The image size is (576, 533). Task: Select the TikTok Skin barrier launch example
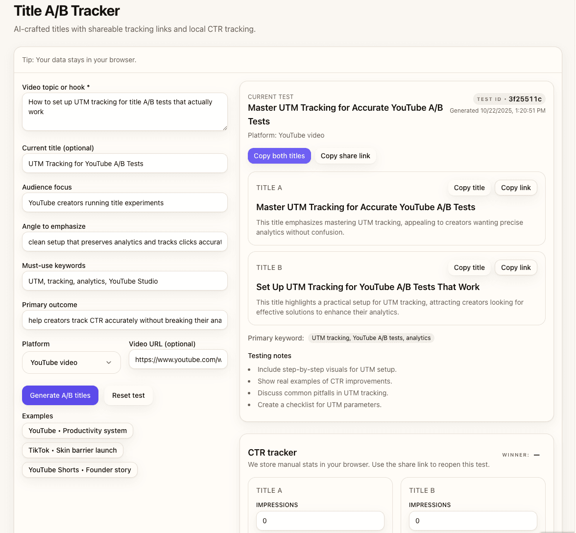coord(72,450)
